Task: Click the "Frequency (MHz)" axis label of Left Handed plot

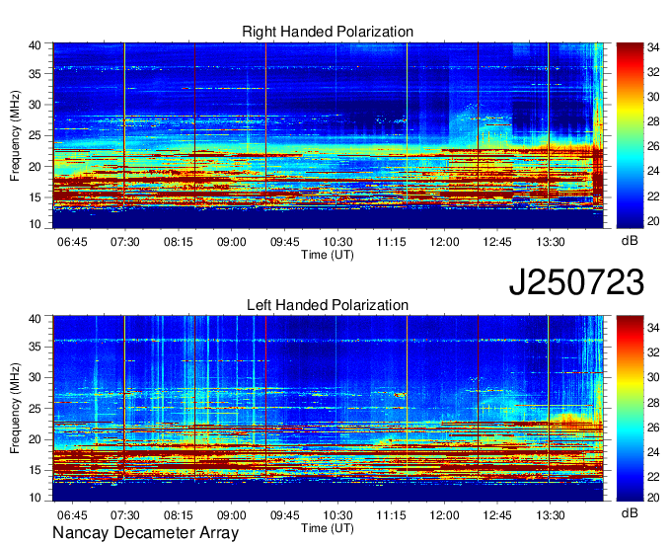Action: tap(15, 409)
